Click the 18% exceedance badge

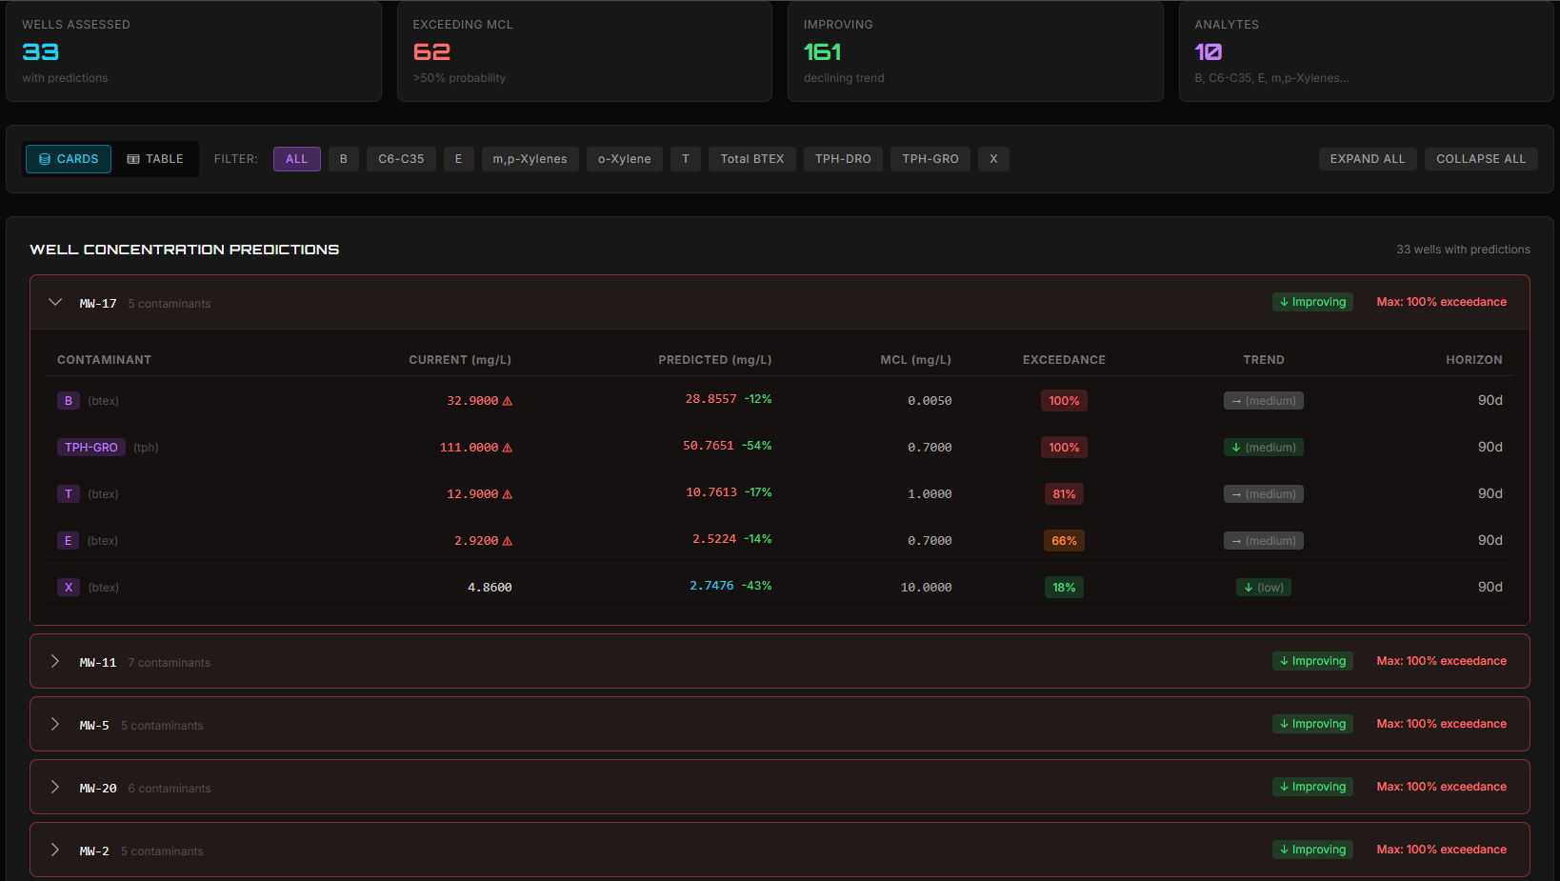pyautogui.click(x=1064, y=588)
